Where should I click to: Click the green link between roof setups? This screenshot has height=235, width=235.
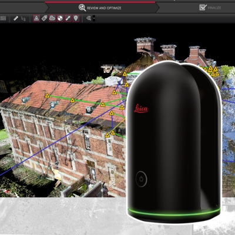pos(60,98)
